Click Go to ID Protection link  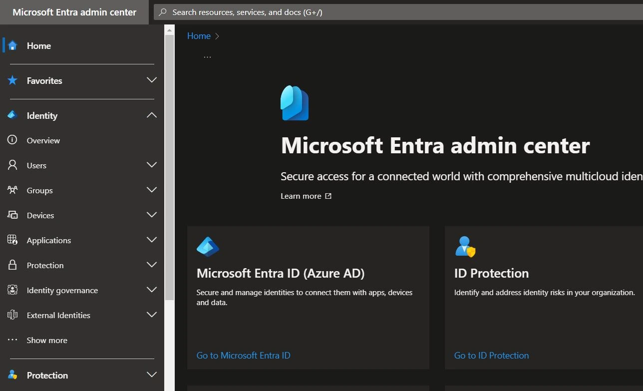pos(491,355)
